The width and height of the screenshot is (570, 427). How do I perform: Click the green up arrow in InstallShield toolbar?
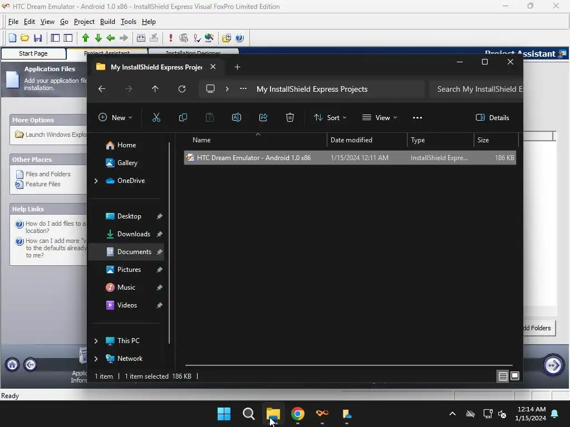pos(85,38)
